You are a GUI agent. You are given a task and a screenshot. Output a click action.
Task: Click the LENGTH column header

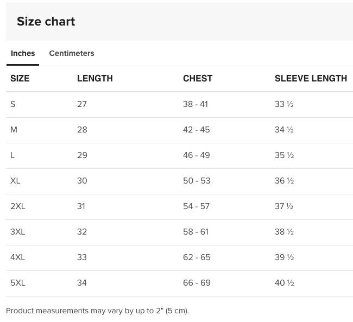tap(95, 78)
